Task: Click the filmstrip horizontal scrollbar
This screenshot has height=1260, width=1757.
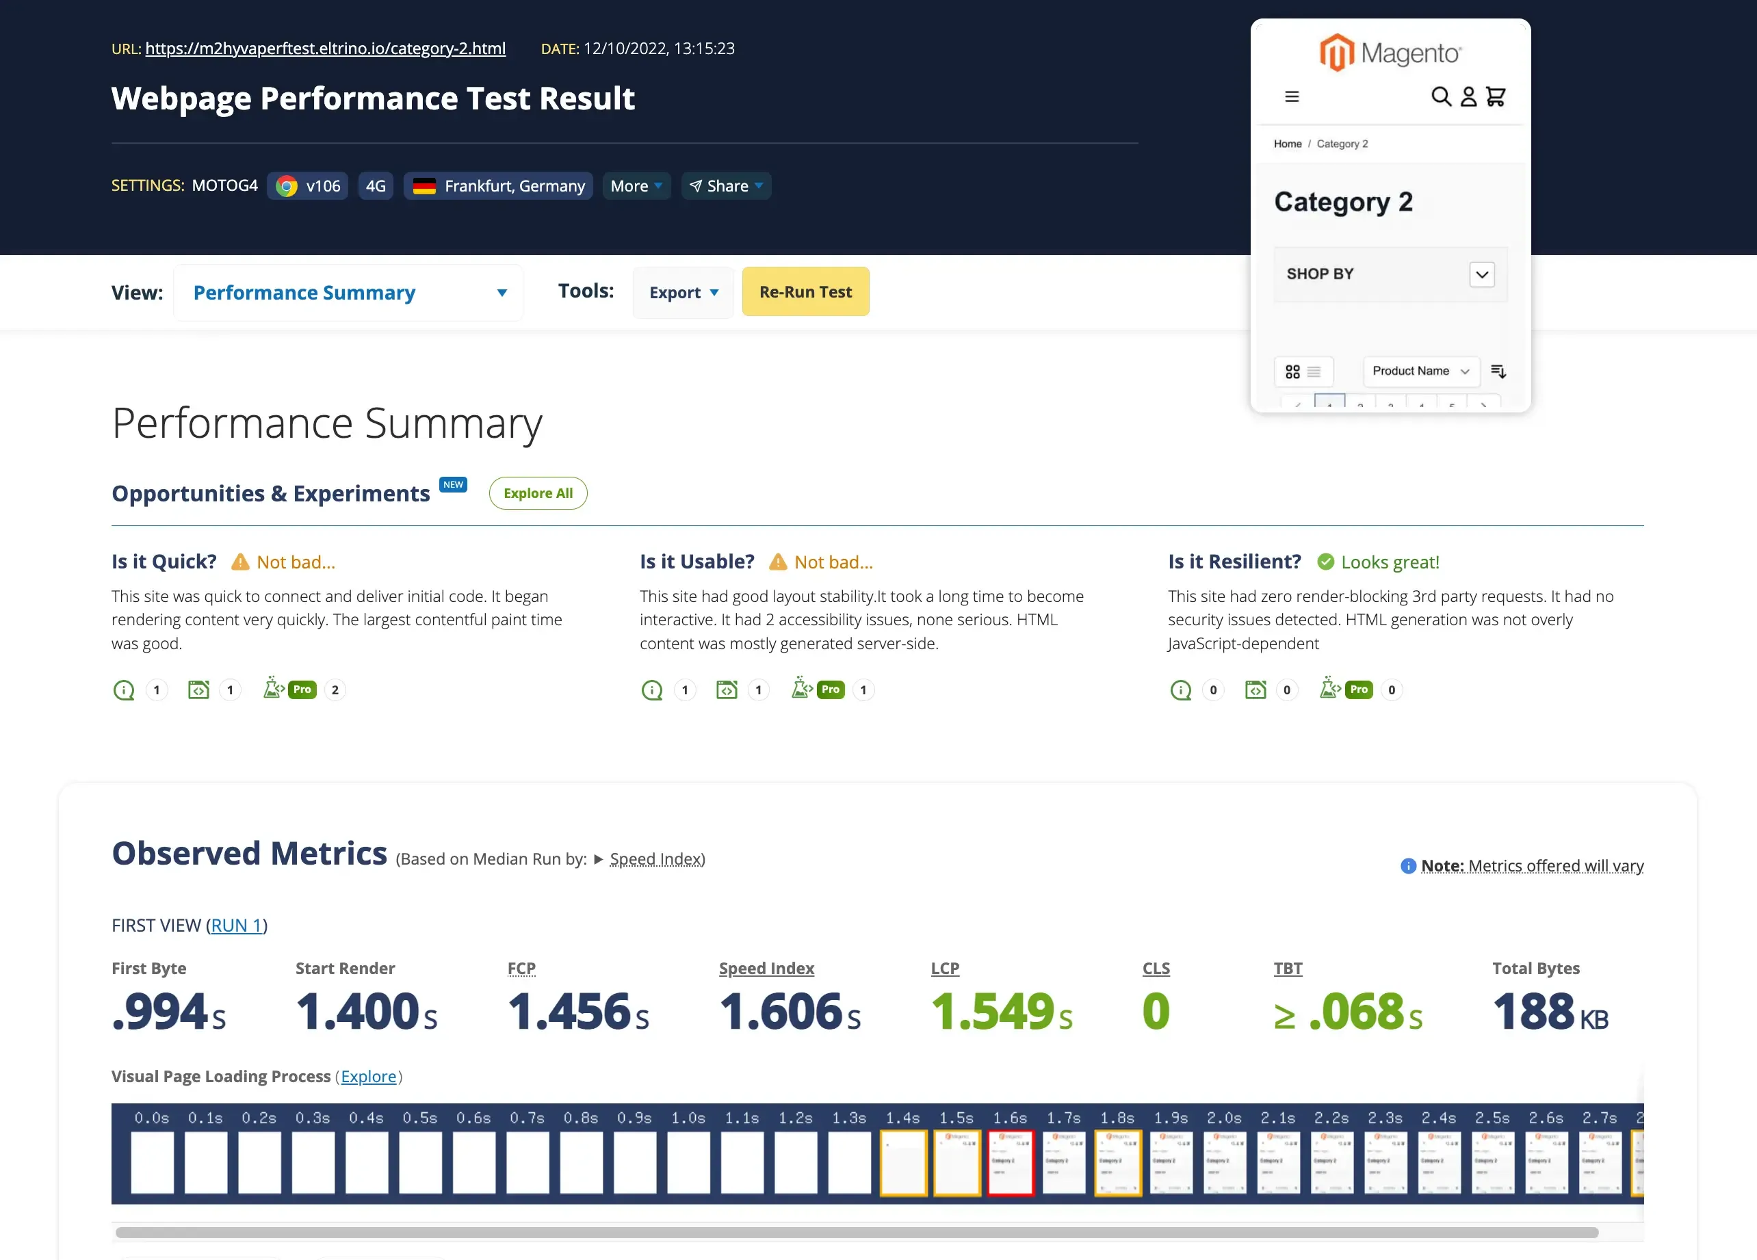Action: coord(856,1232)
